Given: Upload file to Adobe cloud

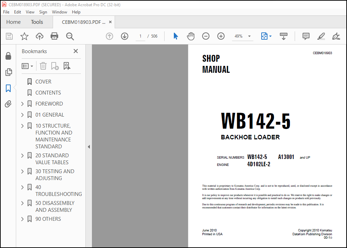Looking at the screenshot, I should tap(39, 36).
